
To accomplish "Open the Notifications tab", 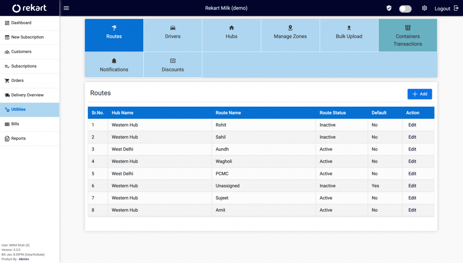I will (114, 65).
